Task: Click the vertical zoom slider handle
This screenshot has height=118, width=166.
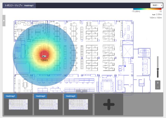Action: click(x=158, y=69)
